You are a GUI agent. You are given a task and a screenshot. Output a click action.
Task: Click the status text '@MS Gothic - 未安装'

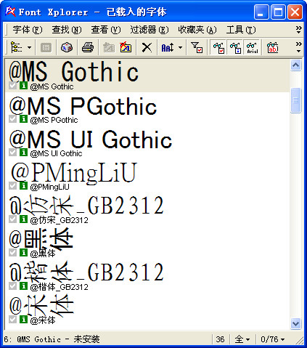[x=58, y=339]
